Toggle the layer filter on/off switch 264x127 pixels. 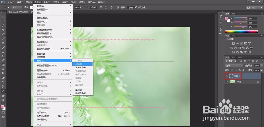[x=262, y=61]
